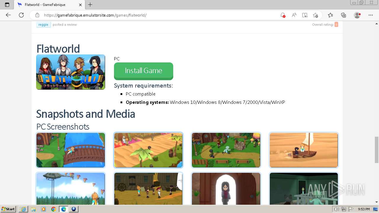Add this page to favorites star icon
This screenshot has width=379, height=213.
315,15
